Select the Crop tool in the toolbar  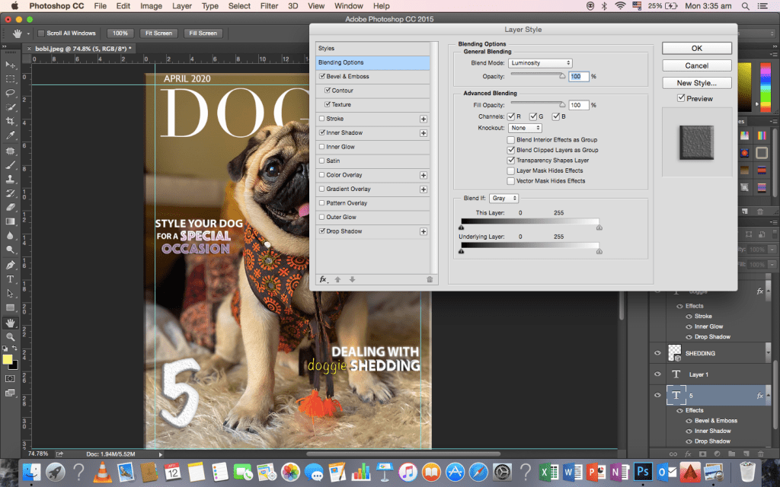pyautogui.click(x=11, y=120)
